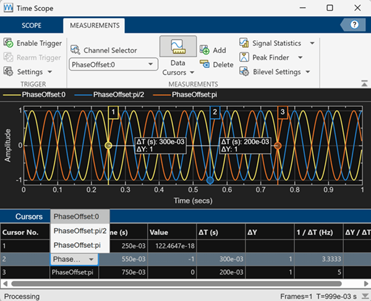Switch to the SCOPE tab
This screenshot has height=301, width=371.
point(32,25)
